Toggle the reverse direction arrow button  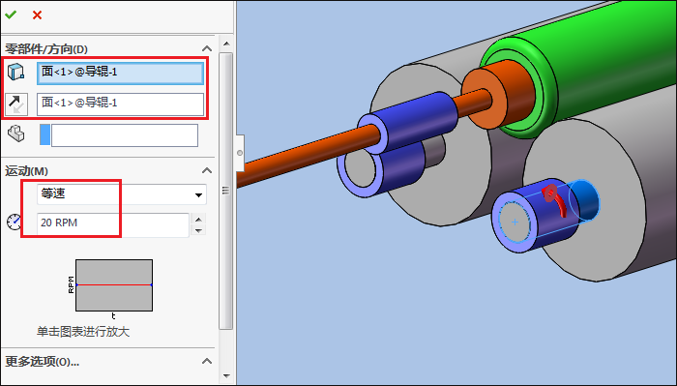click(16, 104)
